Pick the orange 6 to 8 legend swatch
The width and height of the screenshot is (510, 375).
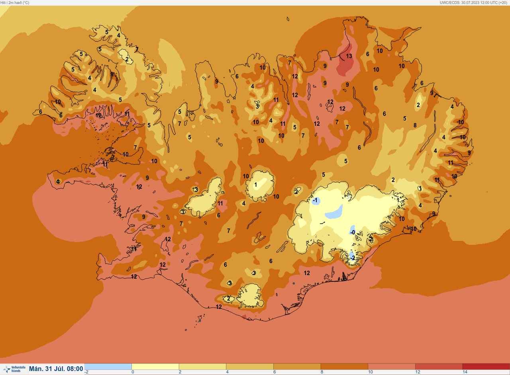pyautogui.click(x=297, y=367)
